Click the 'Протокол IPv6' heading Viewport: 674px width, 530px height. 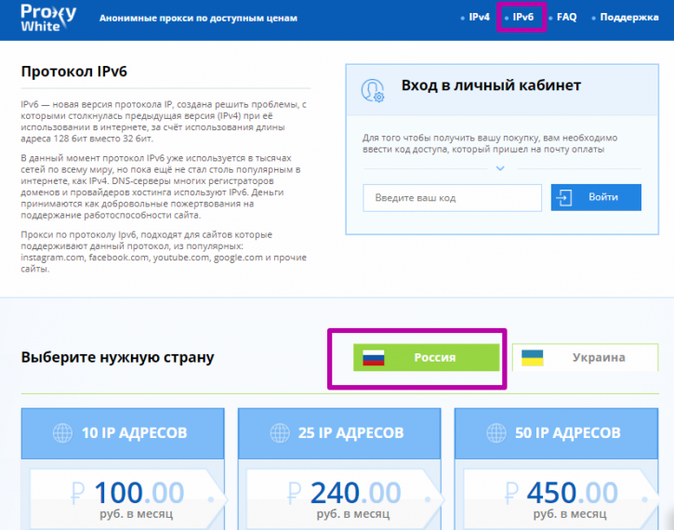point(74,72)
